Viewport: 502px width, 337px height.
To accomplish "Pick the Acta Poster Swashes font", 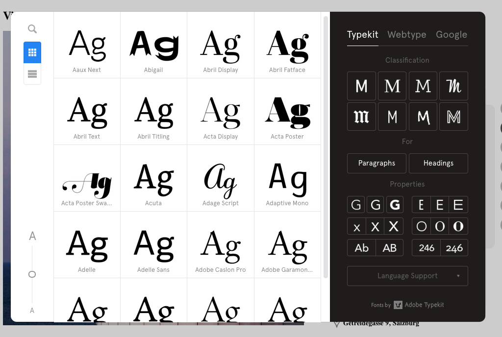I will [x=87, y=178].
